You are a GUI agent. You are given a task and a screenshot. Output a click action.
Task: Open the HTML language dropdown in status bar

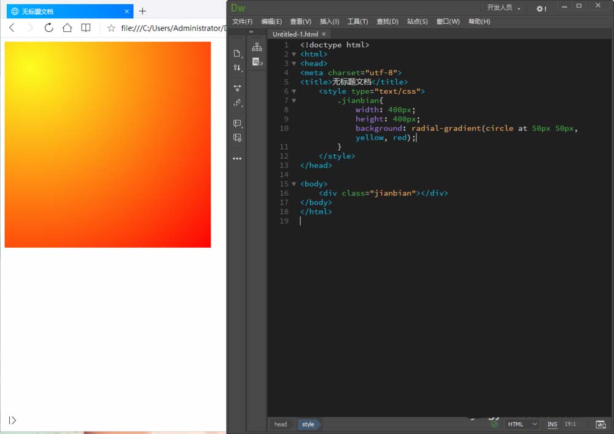pos(521,424)
